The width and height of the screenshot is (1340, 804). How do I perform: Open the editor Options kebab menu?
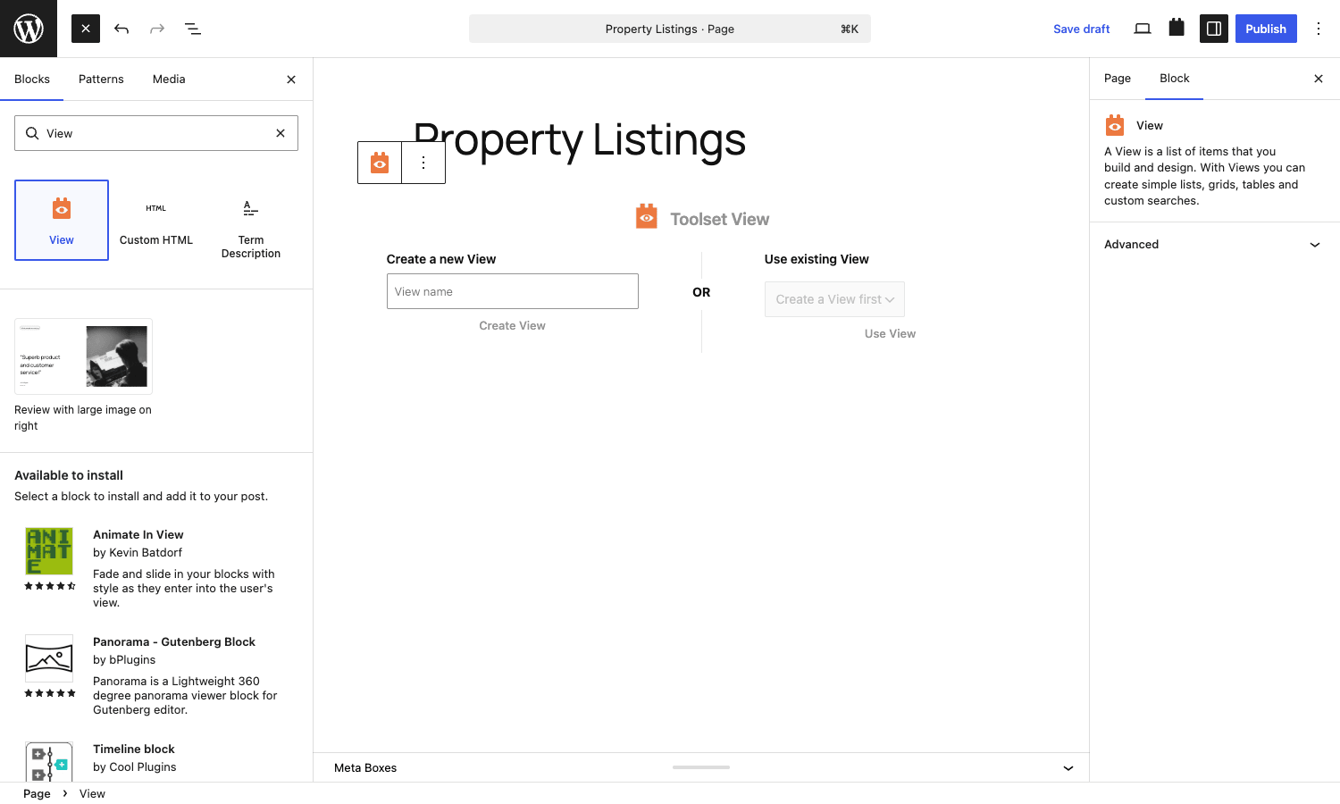1319,29
